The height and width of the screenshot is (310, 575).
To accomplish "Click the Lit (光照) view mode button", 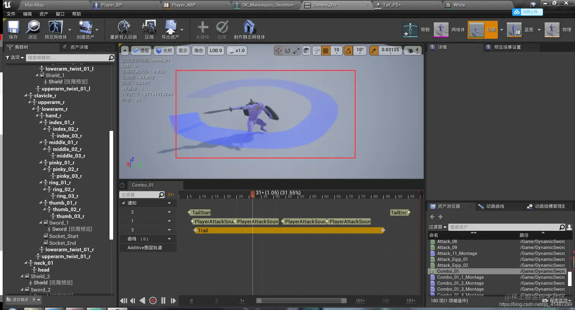I will [164, 51].
